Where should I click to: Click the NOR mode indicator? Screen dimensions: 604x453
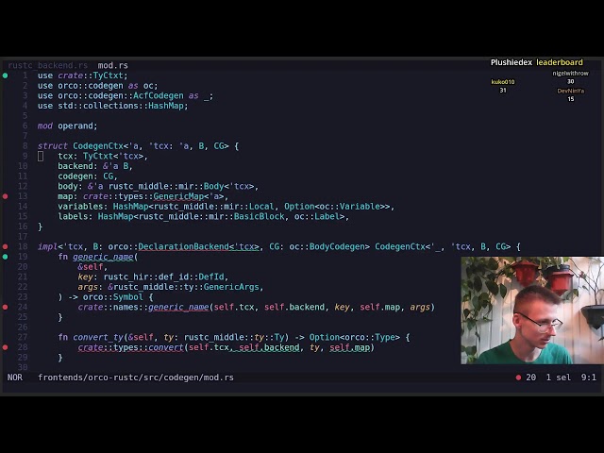15,377
